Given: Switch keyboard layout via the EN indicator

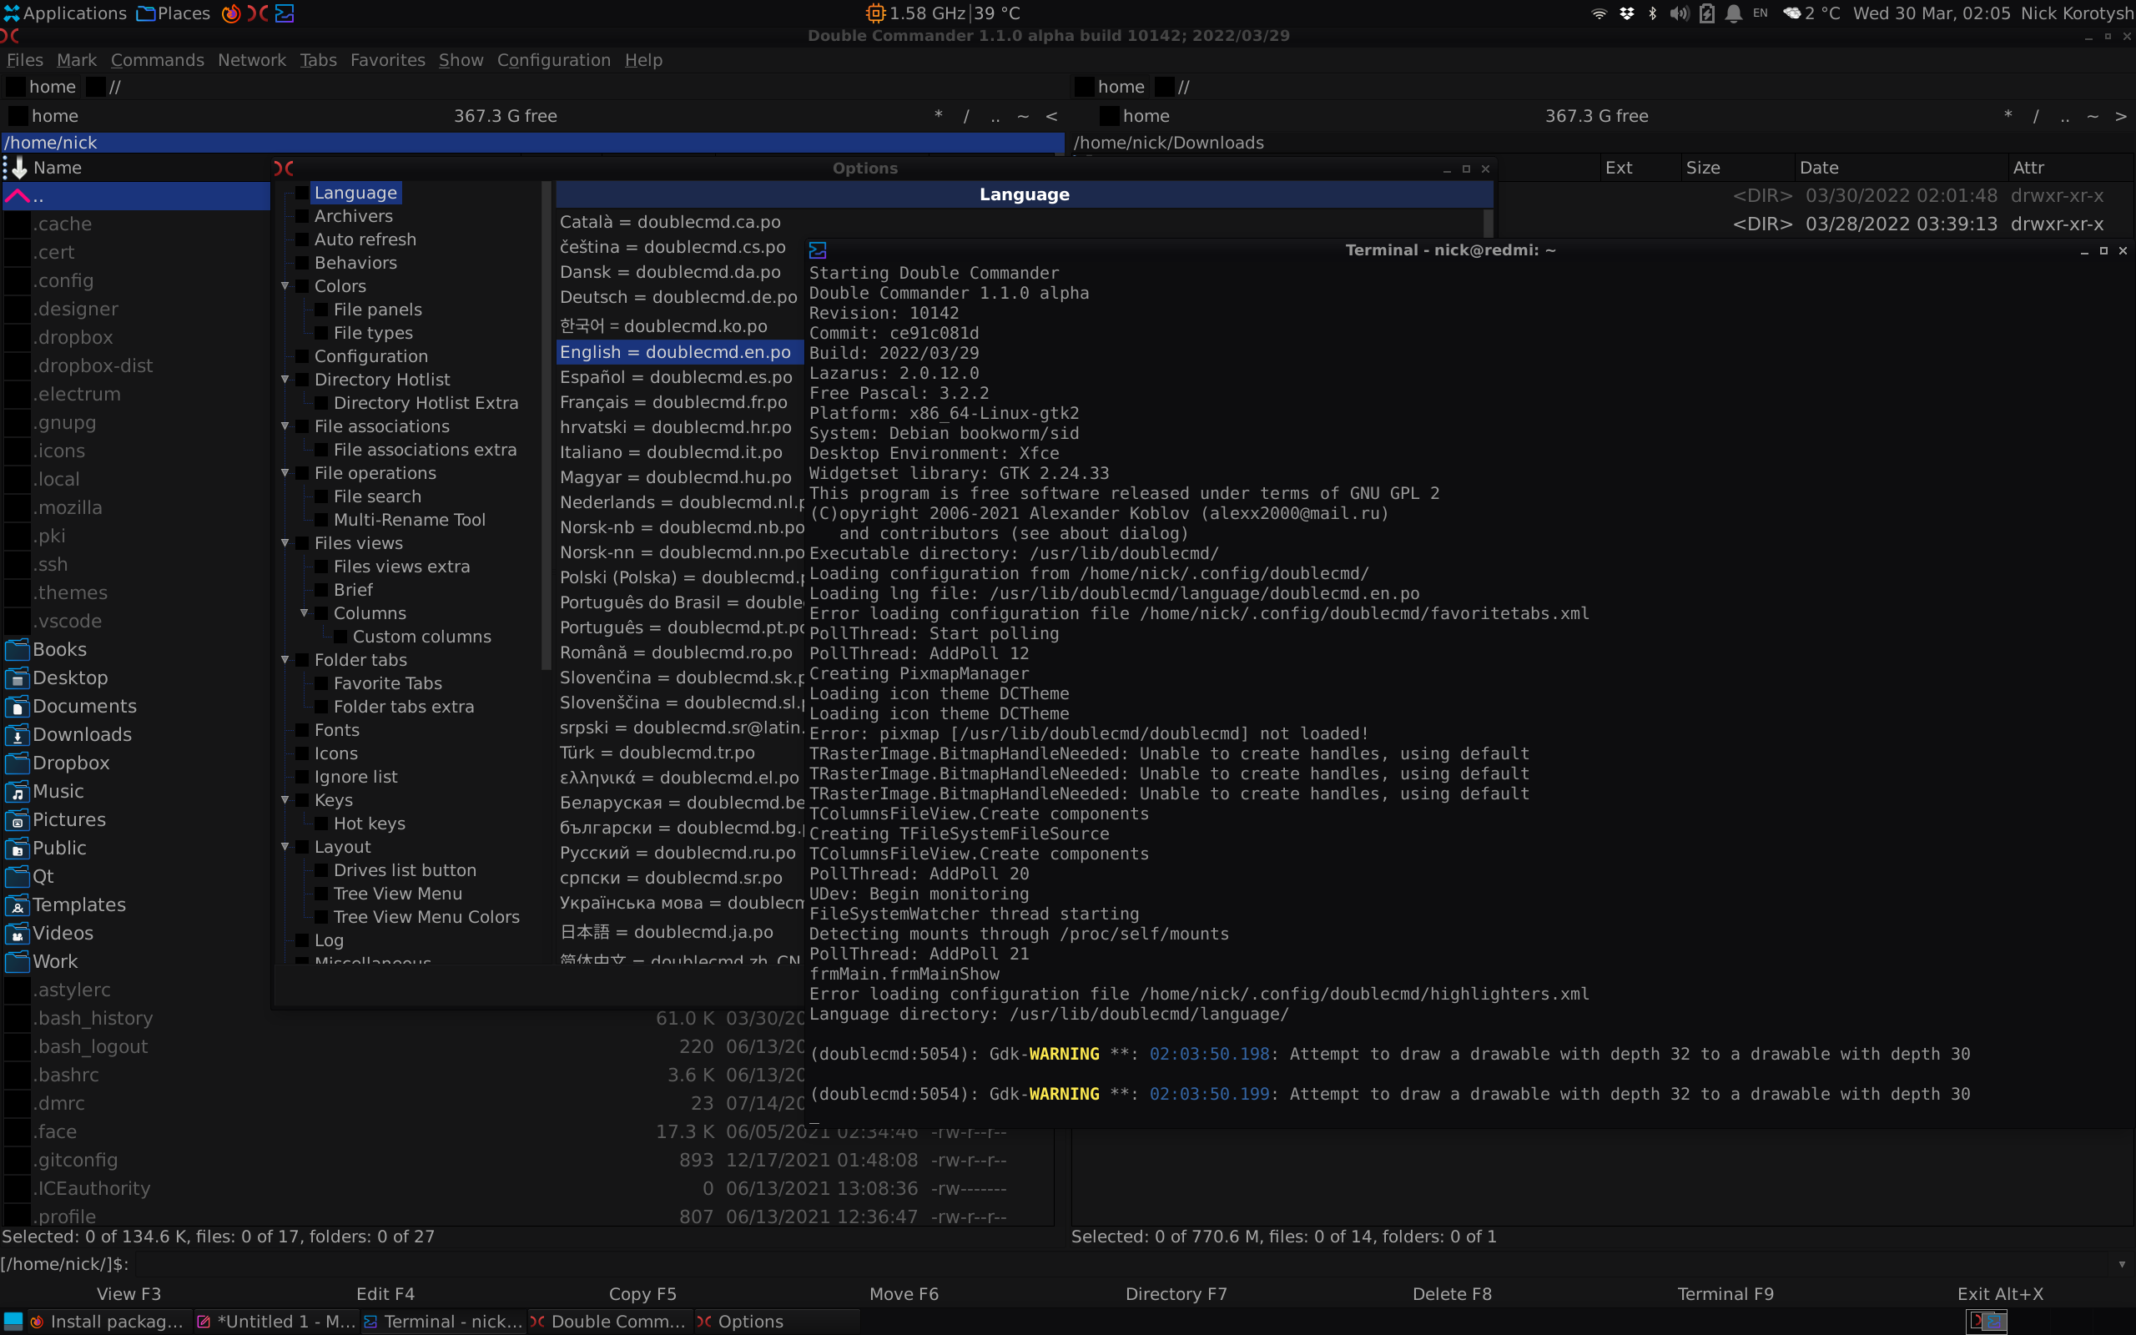Looking at the screenshot, I should tap(1759, 13).
